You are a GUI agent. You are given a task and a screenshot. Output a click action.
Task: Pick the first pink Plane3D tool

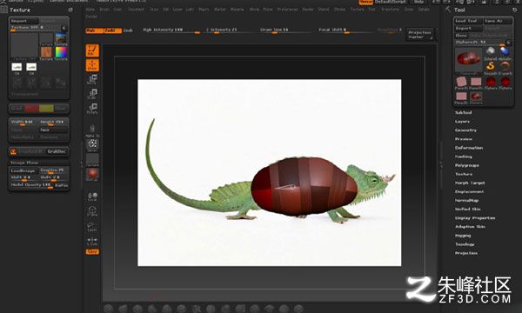(461, 82)
